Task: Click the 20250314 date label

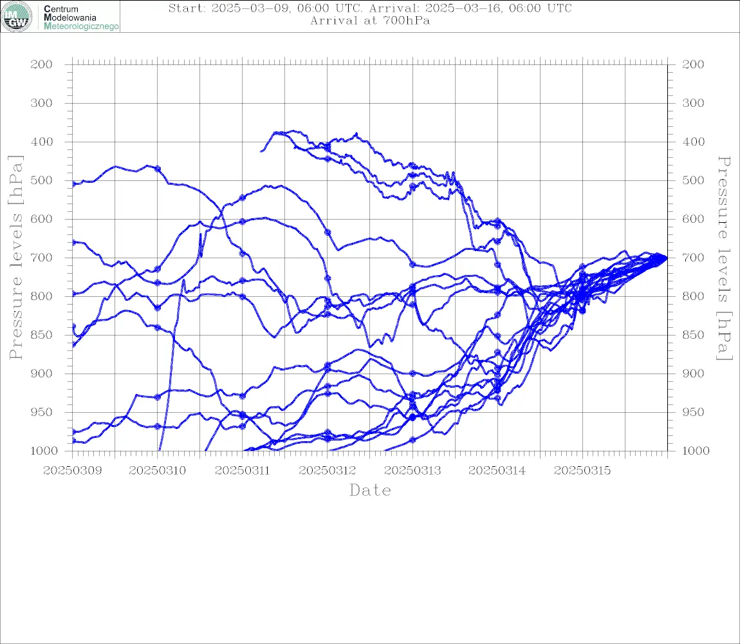Action: tap(497, 471)
